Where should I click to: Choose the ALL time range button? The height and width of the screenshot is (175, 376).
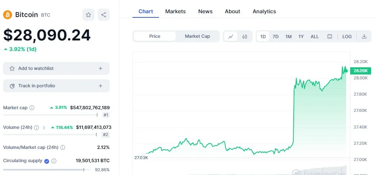tap(315, 37)
